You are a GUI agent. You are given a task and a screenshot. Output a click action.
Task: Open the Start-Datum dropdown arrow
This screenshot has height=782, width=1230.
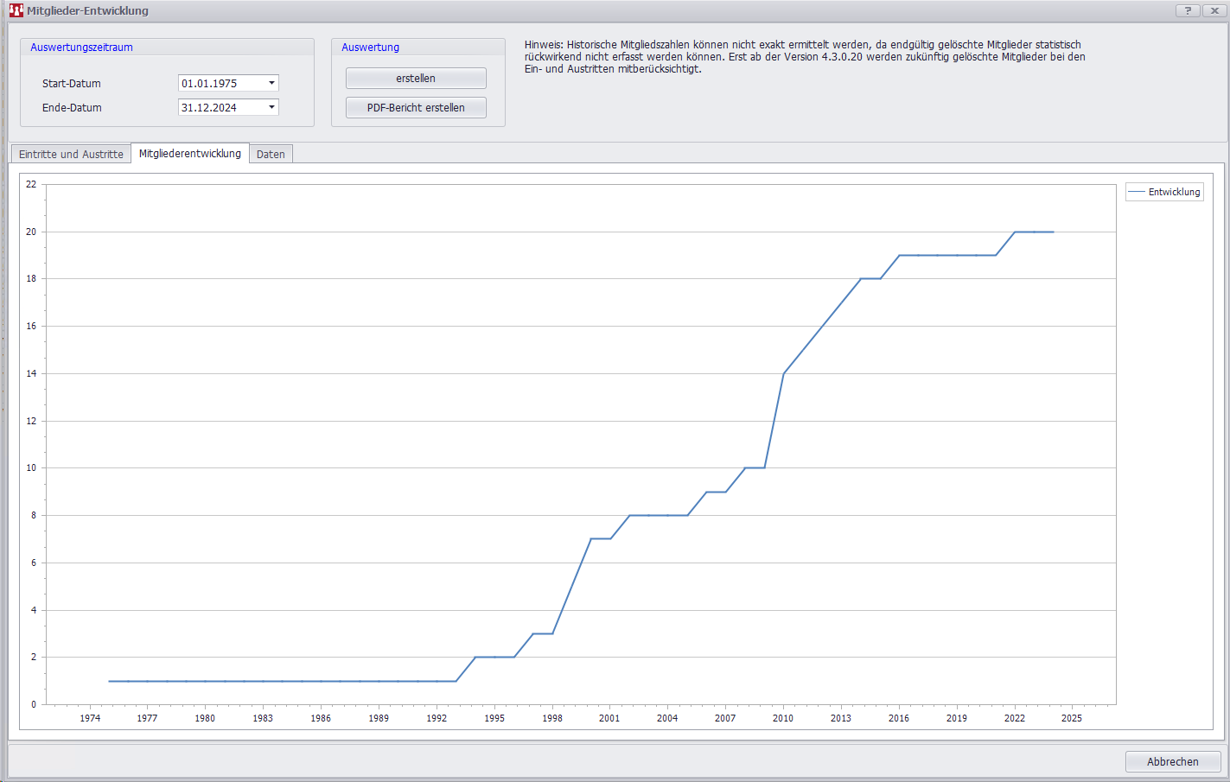pos(271,84)
